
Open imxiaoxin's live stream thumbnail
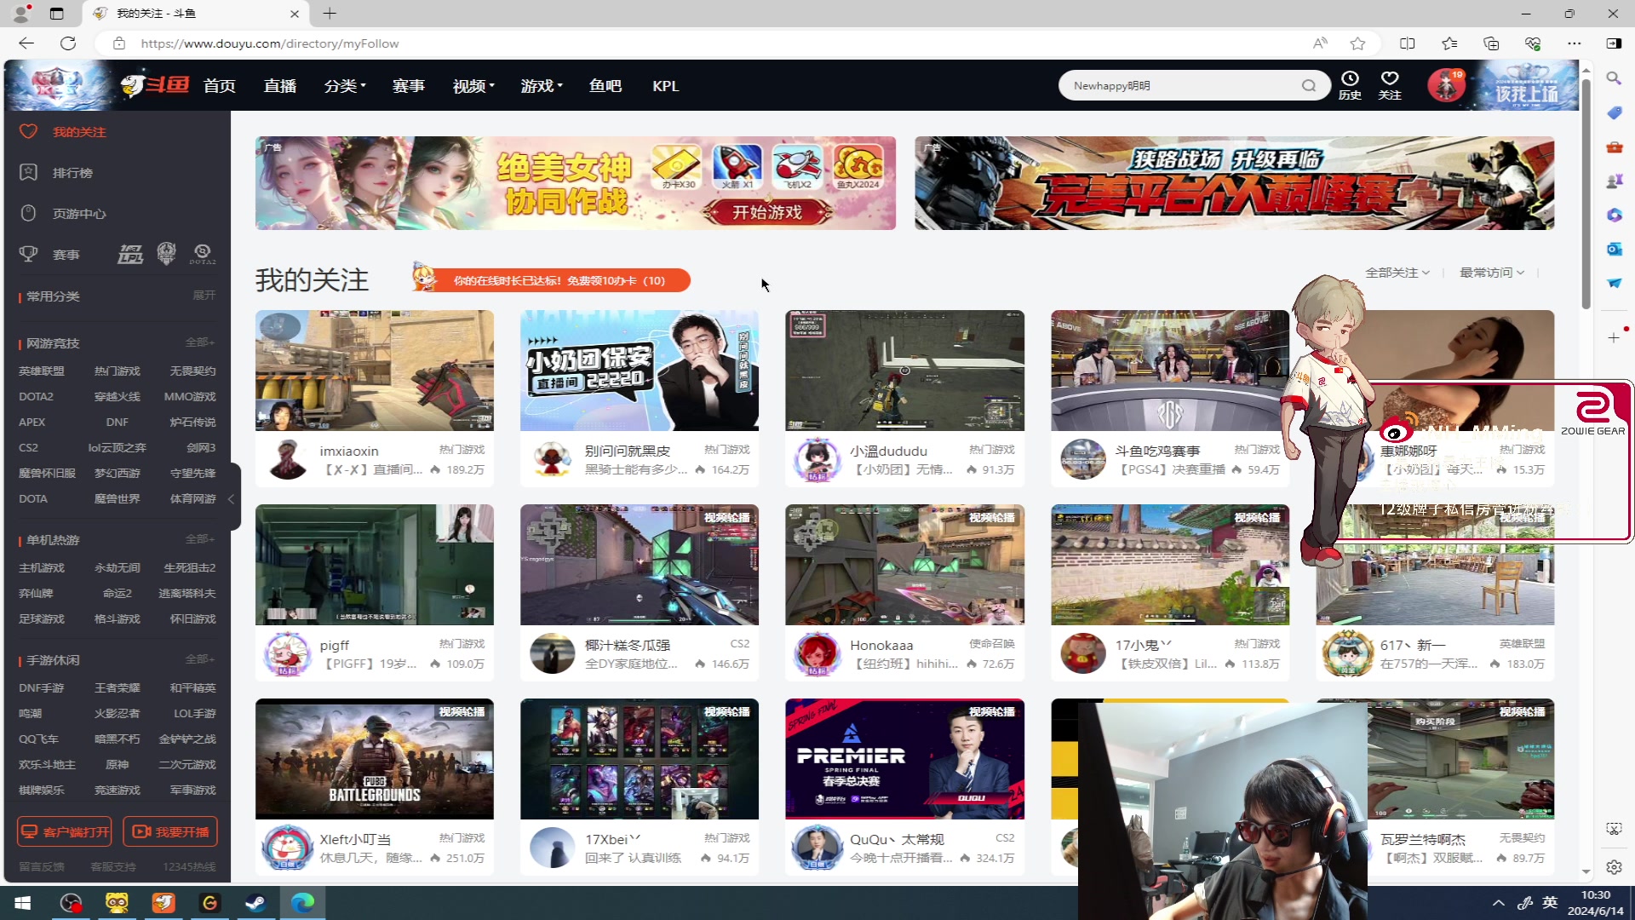pyautogui.click(x=375, y=370)
